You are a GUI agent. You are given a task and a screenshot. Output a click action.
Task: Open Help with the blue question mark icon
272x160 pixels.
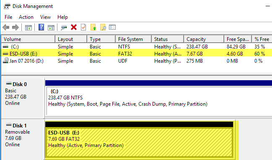pos(41,27)
